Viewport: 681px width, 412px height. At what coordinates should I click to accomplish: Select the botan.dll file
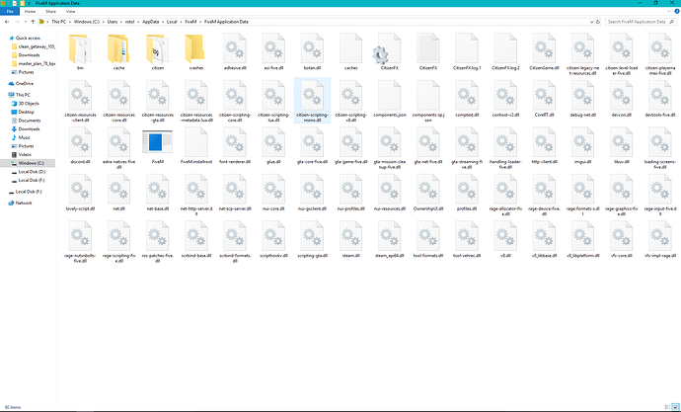[312, 52]
